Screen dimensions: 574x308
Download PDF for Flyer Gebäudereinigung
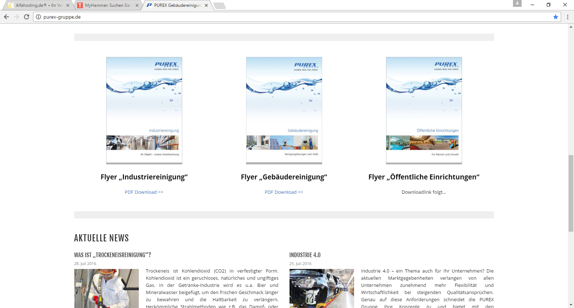coord(284,192)
